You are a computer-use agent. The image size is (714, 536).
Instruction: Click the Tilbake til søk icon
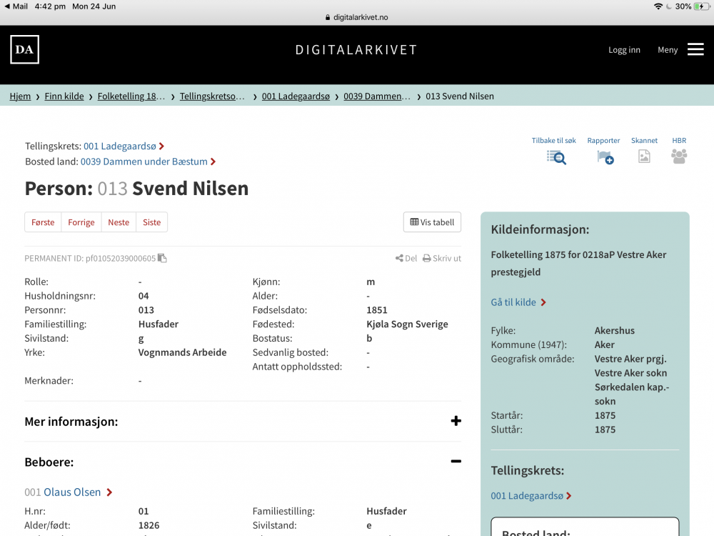(x=555, y=157)
